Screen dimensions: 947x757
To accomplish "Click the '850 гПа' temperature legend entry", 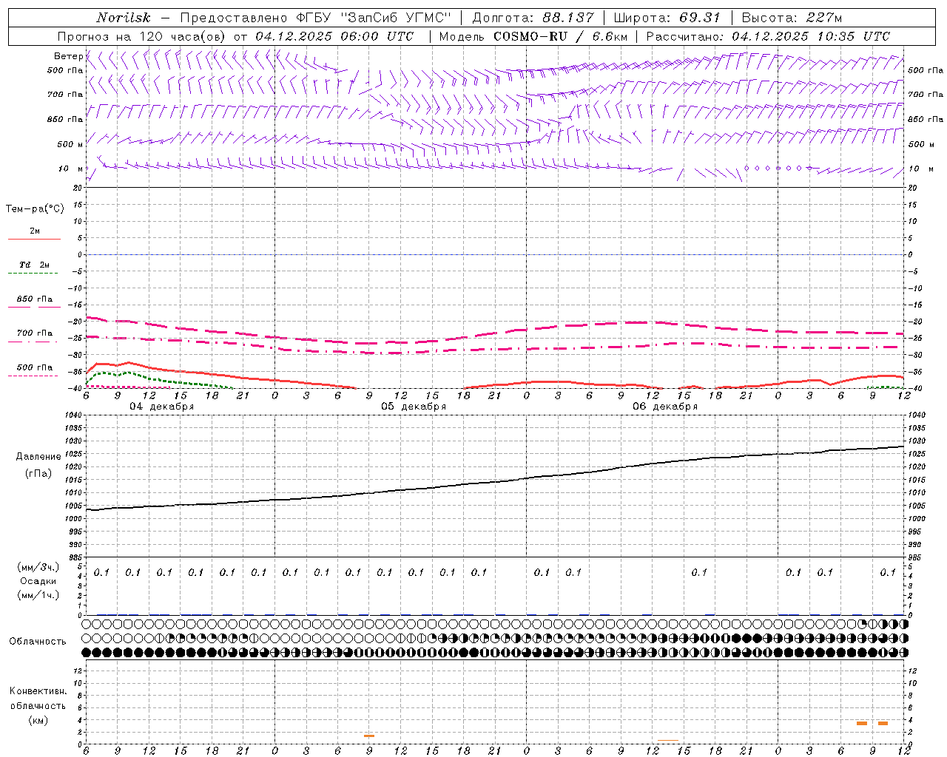I will click(x=35, y=299).
